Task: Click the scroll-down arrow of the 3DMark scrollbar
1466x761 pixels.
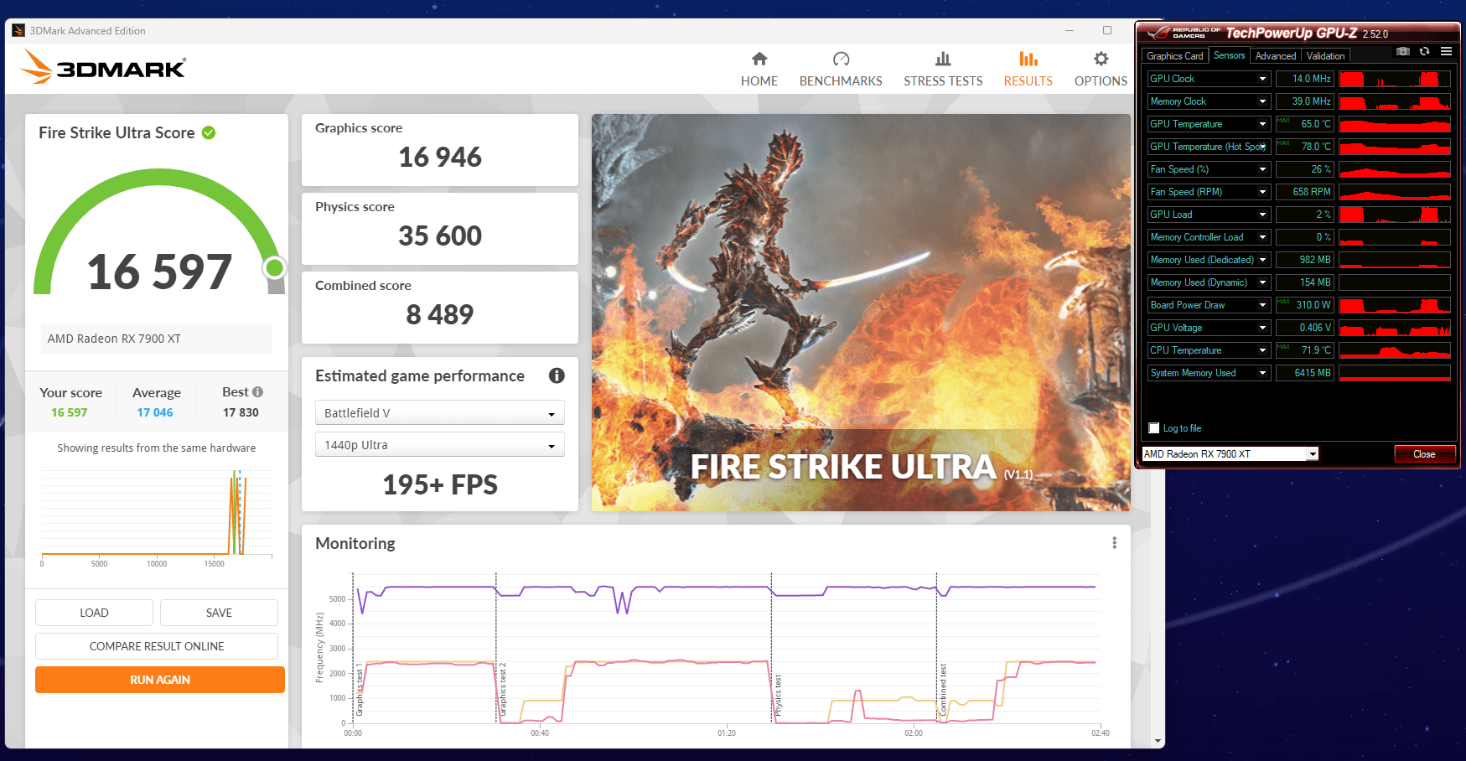Action: [1158, 741]
